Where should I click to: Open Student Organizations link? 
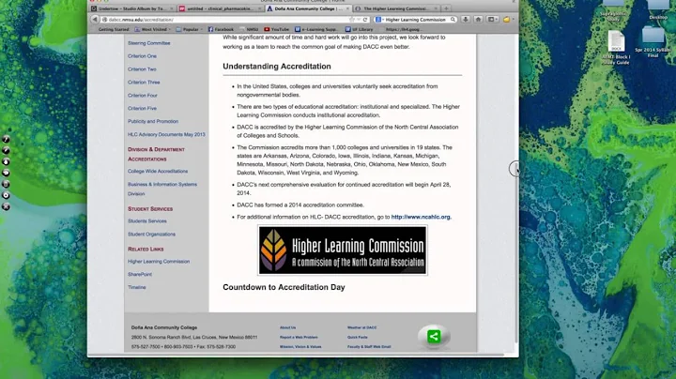point(151,235)
